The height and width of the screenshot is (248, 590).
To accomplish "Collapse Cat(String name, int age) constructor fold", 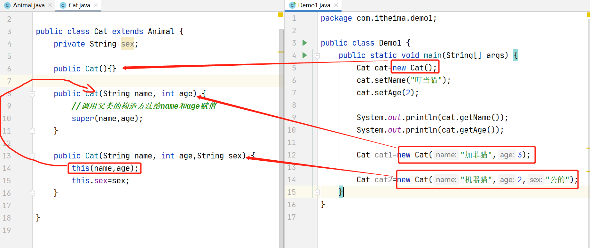I will point(32,94).
